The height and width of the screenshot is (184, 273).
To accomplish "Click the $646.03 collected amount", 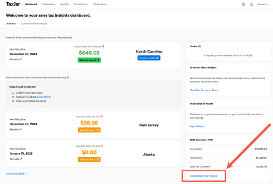I will 89,53.
